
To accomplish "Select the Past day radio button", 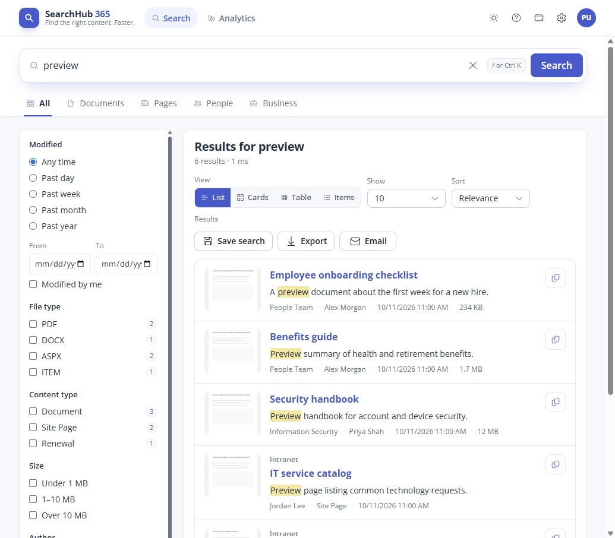I will (x=33, y=178).
